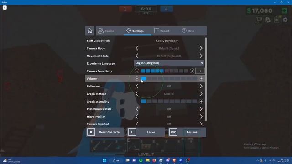The height and width of the screenshot is (164, 292).
Task: Click the R key icon beside Reset Character
Action: [91, 132]
